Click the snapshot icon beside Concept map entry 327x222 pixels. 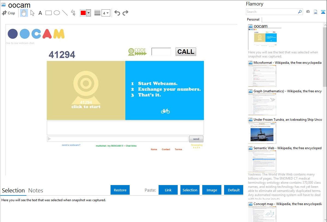250,204
